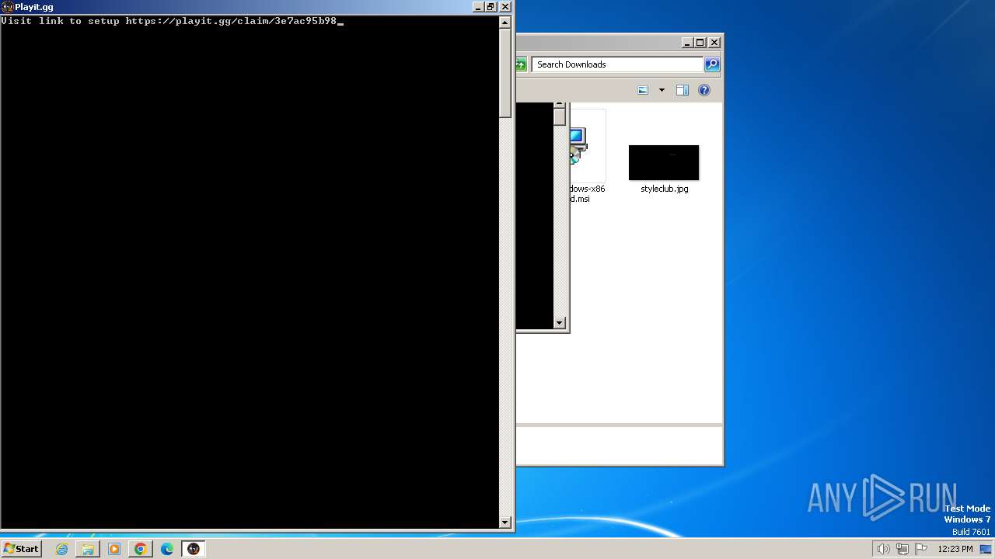This screenshot has width=995, height=559.
Task: Restore down the Playit.gg console window
Action: [491, 7]
